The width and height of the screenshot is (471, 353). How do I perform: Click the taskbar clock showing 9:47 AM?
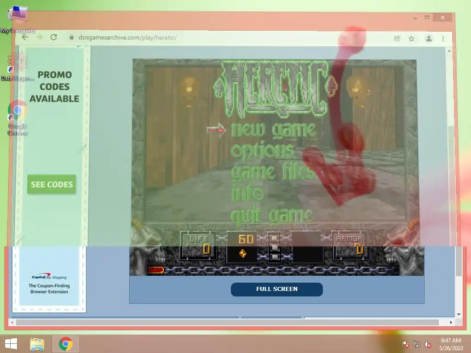coord(451,344)
